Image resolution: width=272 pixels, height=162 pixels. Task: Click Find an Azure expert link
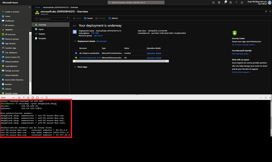coord(241,72)
